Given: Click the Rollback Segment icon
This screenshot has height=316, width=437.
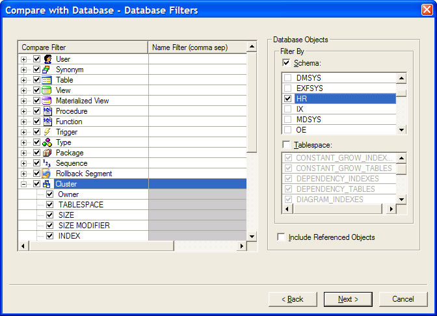Looking at the screenshot, I should [47, 174].
